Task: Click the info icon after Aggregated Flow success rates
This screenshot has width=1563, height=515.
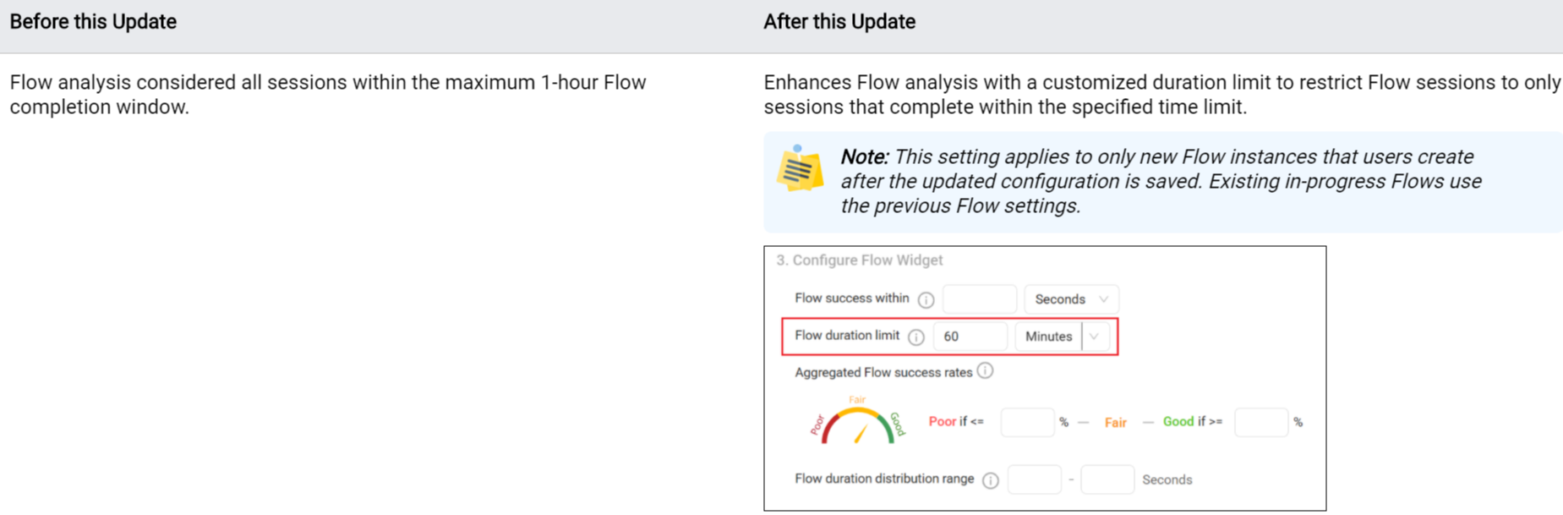Action: point(985,370)
